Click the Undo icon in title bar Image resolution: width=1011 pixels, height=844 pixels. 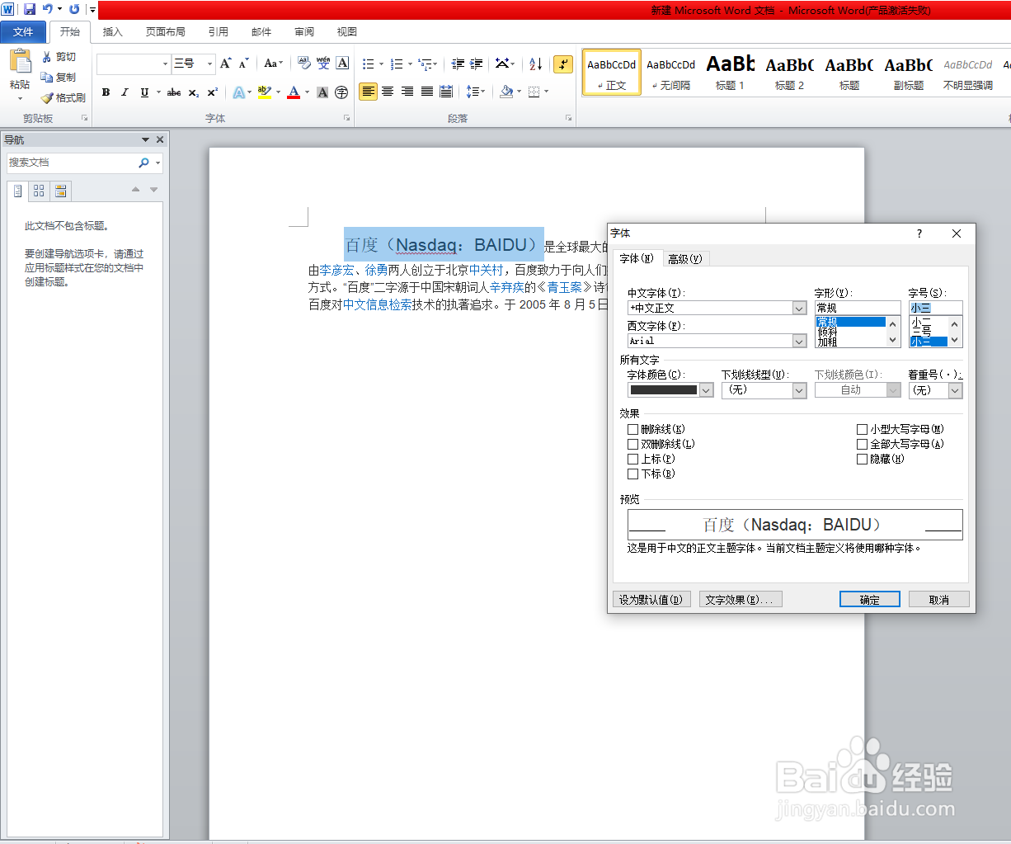coord(48,9)
